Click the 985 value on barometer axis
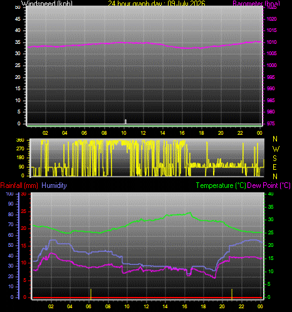This screenshot has height=312, width=292. [x=271, y=100]
